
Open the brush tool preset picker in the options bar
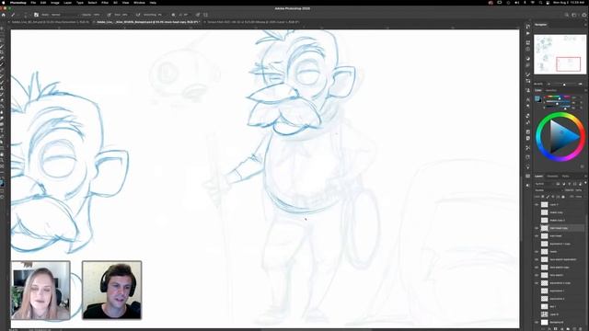click(x=13, y=15)
